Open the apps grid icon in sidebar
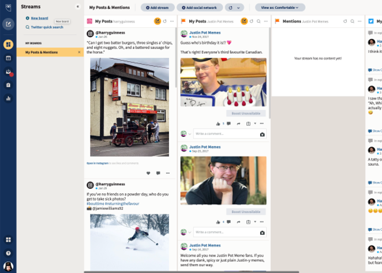 (8, 240)
